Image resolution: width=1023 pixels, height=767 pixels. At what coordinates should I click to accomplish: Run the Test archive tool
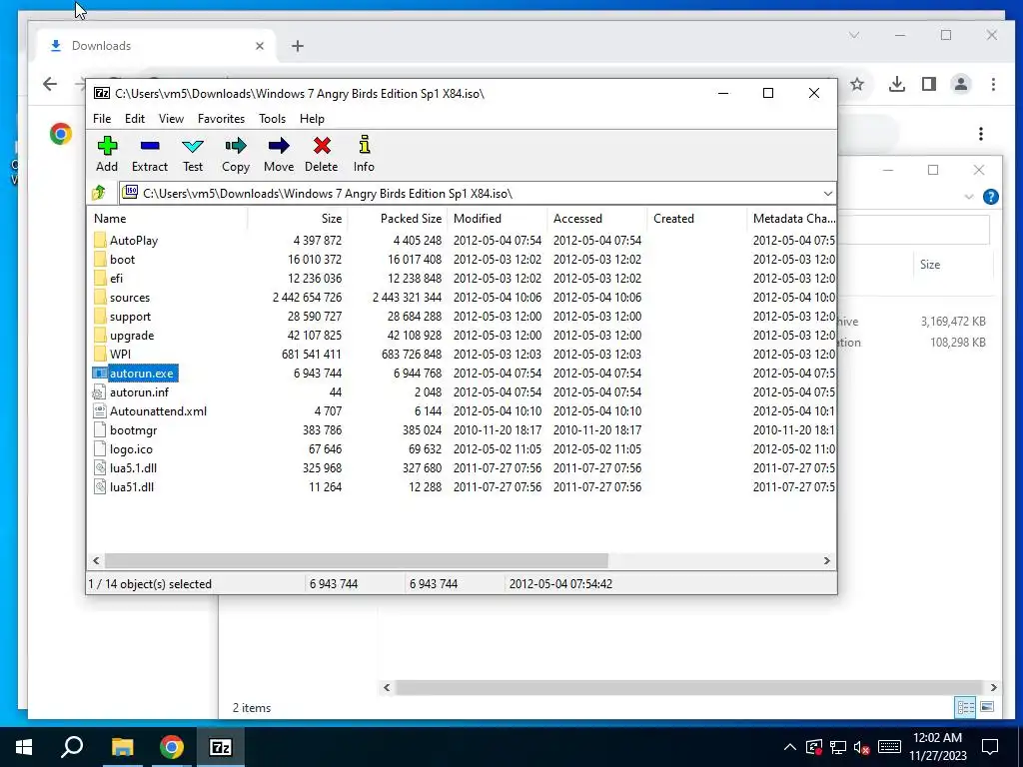193,154
